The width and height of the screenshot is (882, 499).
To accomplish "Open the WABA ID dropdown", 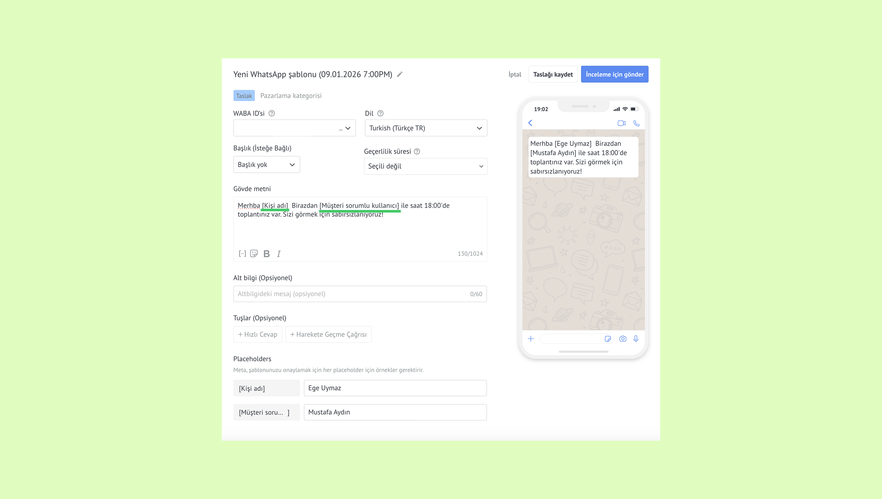I will coord(294,128).
